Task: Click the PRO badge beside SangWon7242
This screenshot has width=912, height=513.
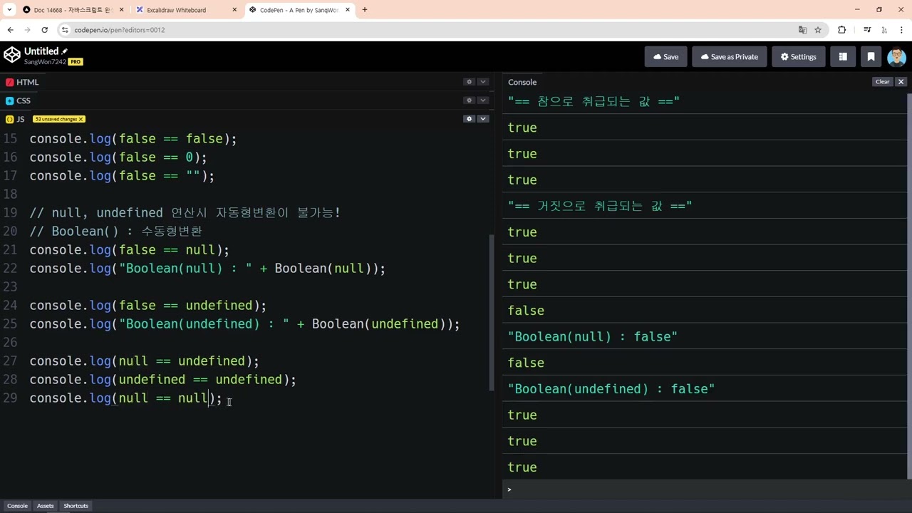Action: tap(76, 62)
